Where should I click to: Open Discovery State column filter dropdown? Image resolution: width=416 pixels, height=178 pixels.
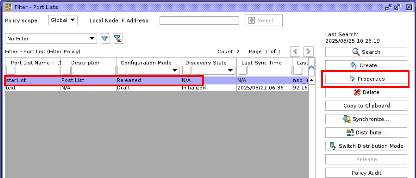pyautogui.click(x=230, y=71)
